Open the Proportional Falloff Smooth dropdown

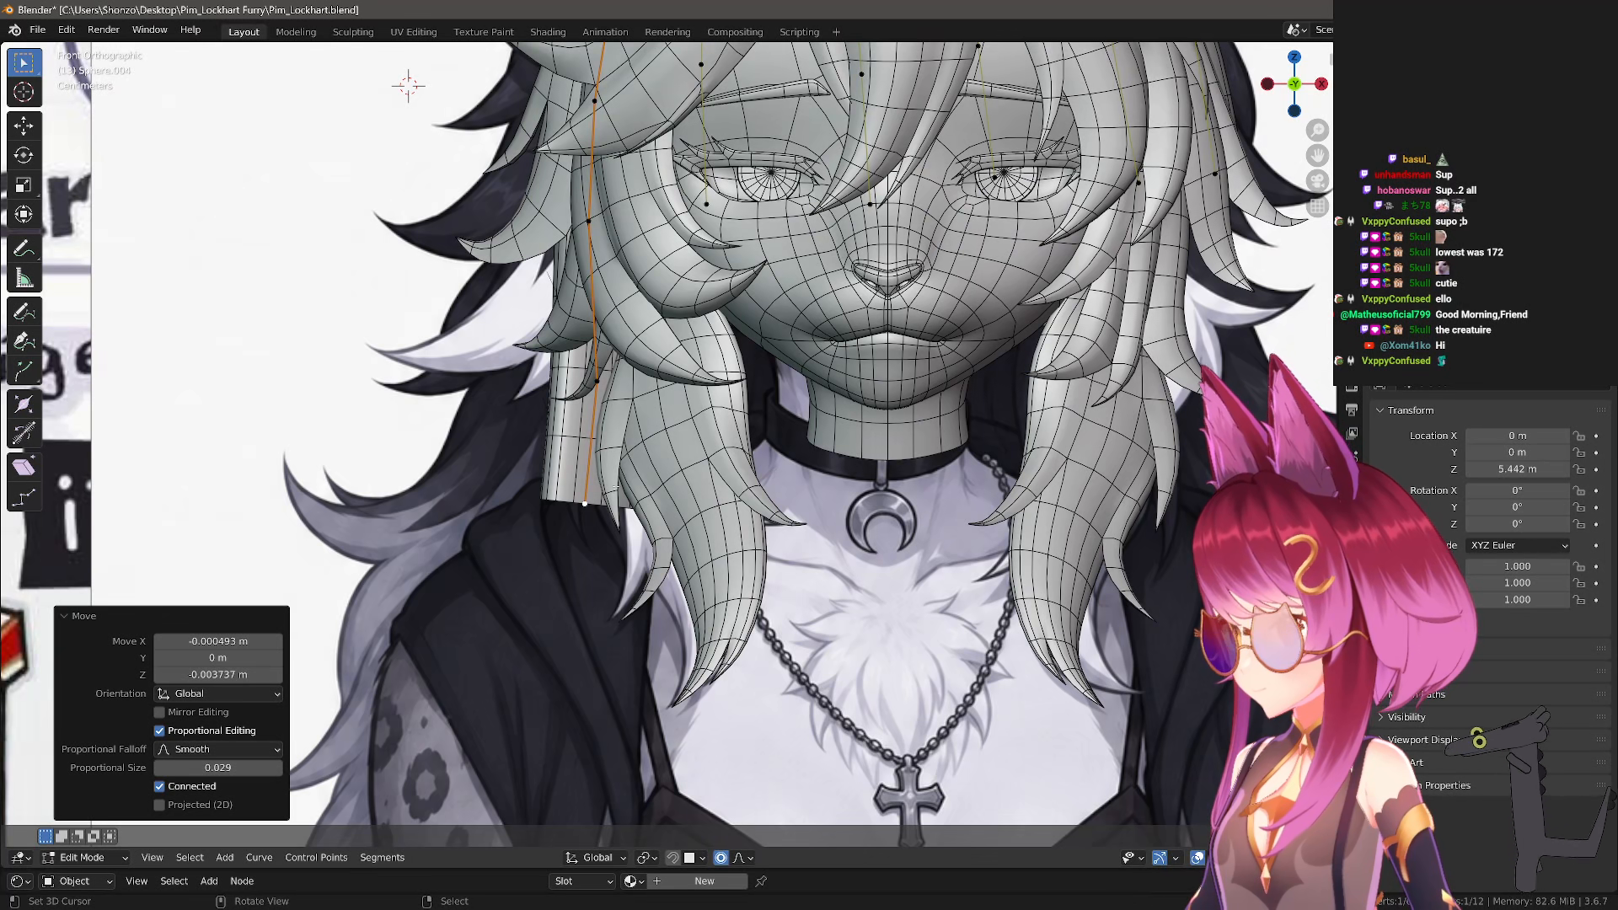(x=218, y=749)
